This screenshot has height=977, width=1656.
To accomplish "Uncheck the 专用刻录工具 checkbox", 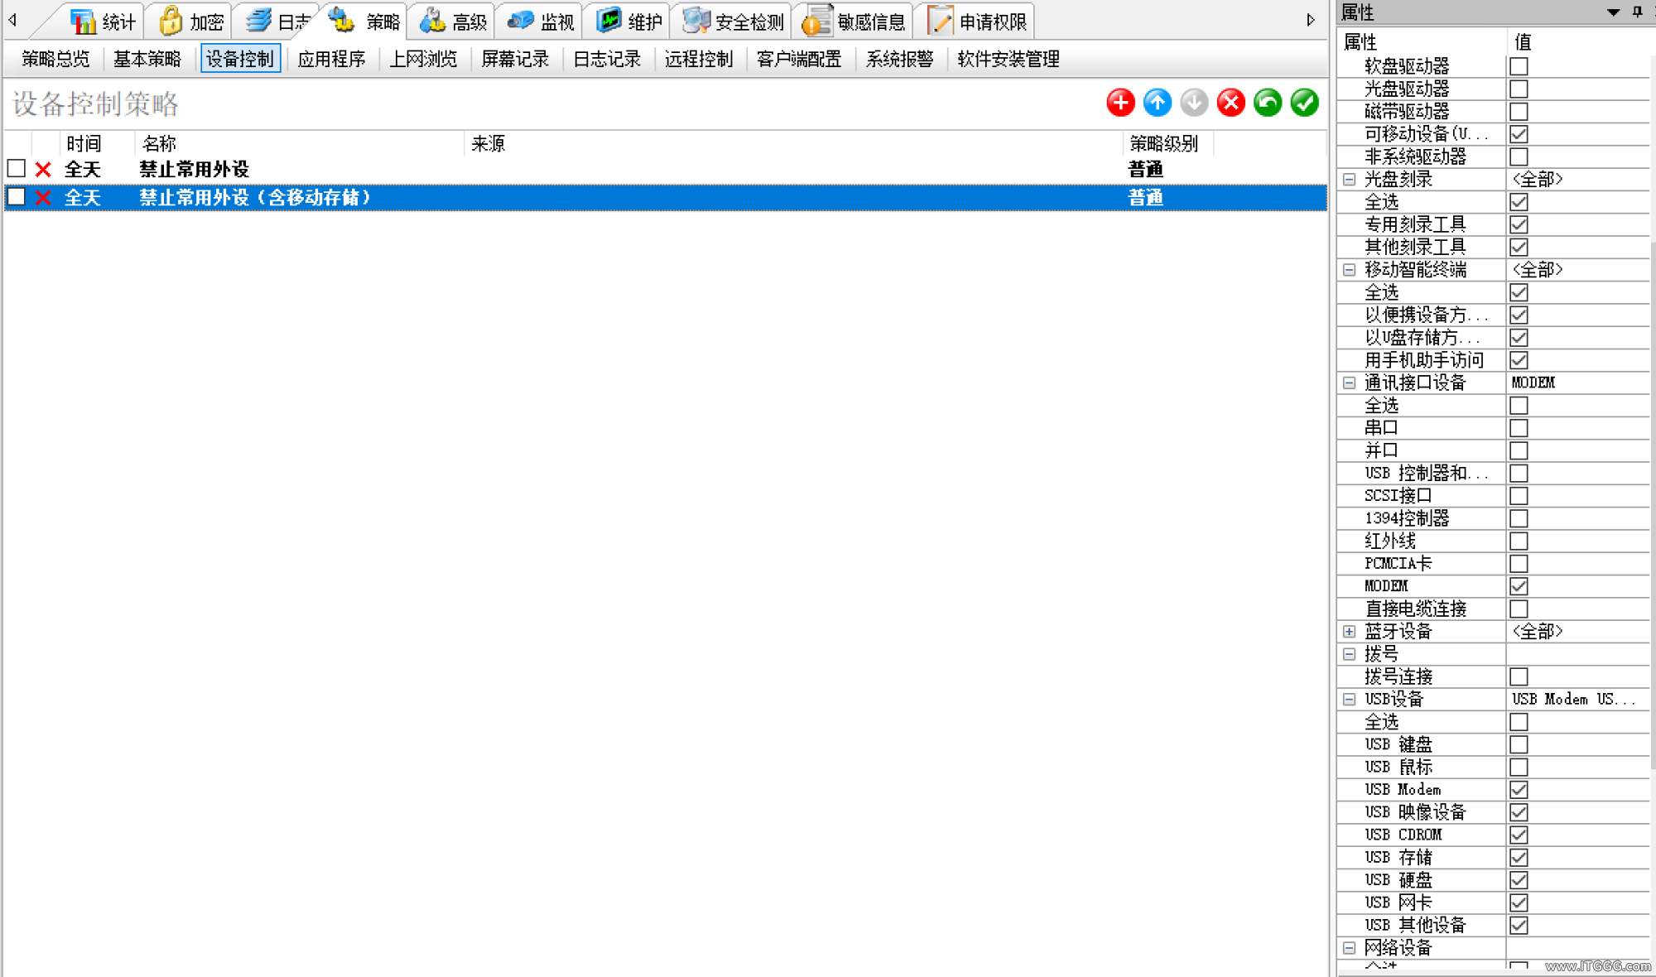I will 1519,224.
